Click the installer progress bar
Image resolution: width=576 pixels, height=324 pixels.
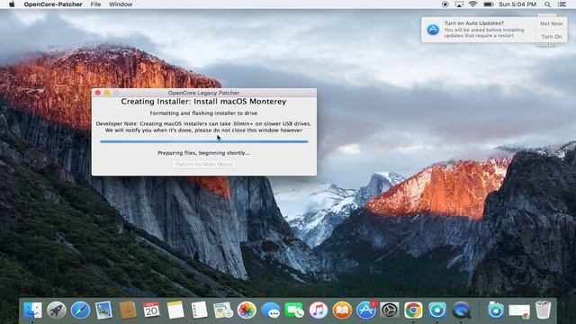[x=204, y=141]
